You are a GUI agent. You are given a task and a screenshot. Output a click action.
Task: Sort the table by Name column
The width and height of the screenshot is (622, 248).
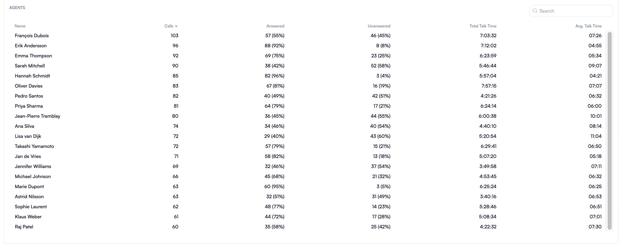[x=20, y=26]
